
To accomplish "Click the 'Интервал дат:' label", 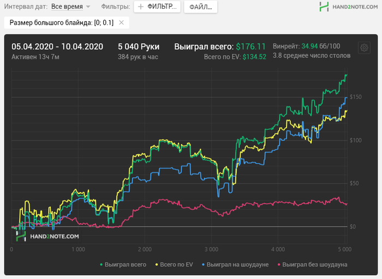I will click(26, 7).
